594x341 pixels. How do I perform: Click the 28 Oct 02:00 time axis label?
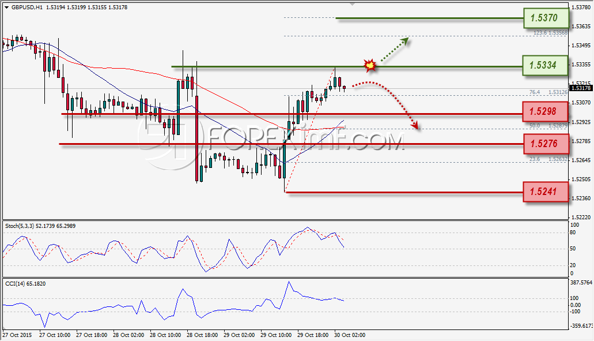click(x=128, y=335)
